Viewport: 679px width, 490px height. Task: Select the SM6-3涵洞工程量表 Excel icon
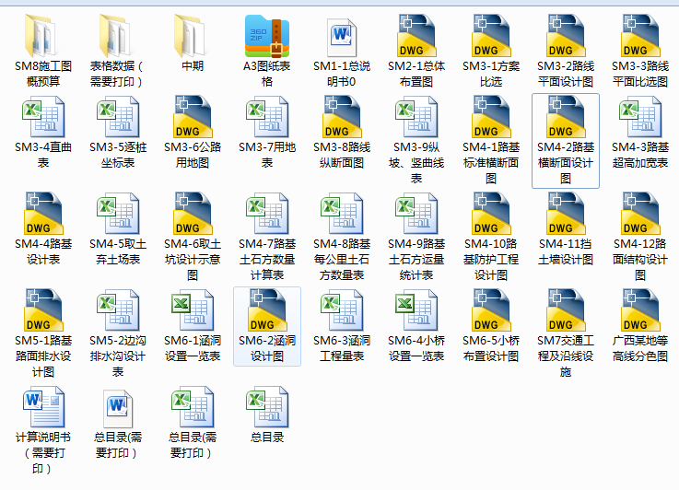[342, 310]
